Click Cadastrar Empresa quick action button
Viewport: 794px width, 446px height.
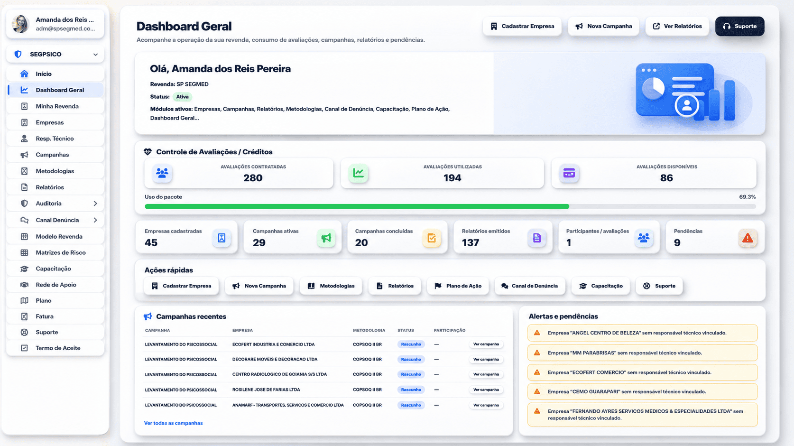click(181, 286)
